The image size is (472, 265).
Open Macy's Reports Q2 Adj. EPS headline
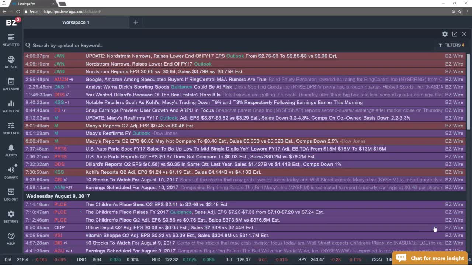coord(140,126)
